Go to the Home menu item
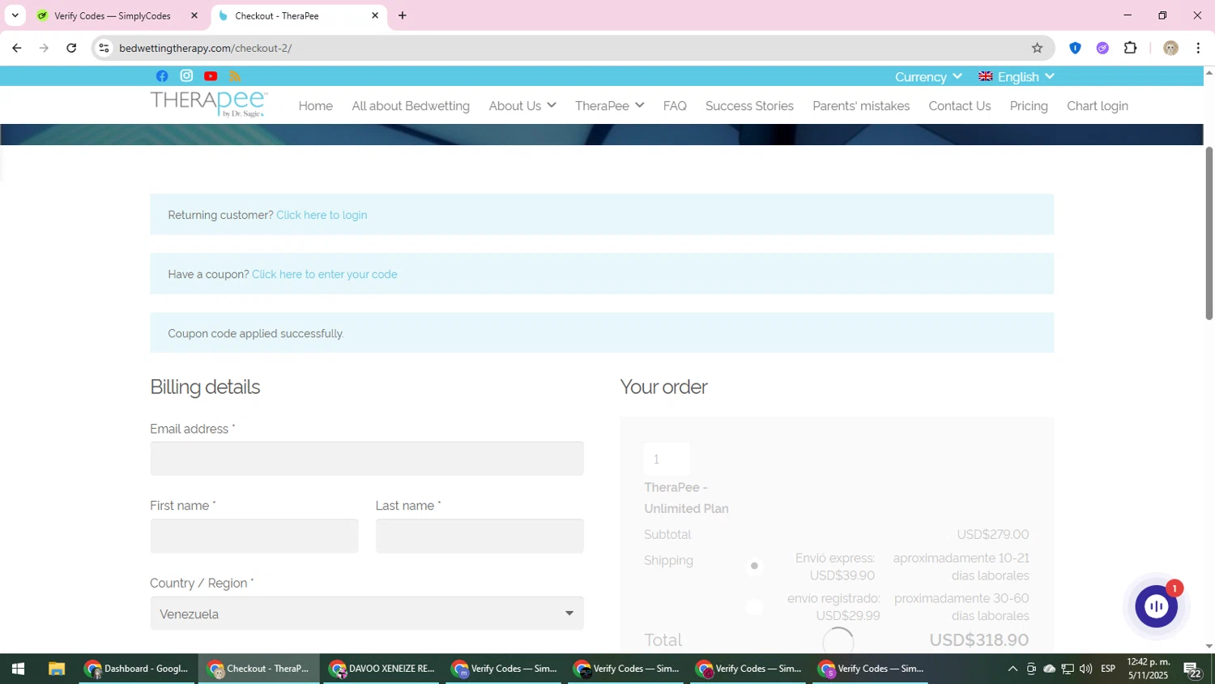The height and width of the screenshot is (684, 1215). coord(316,106)
